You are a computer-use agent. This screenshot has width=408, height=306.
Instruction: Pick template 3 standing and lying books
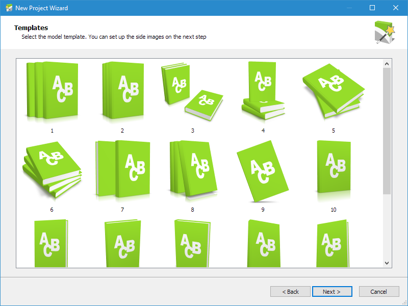tap(192, 92)
